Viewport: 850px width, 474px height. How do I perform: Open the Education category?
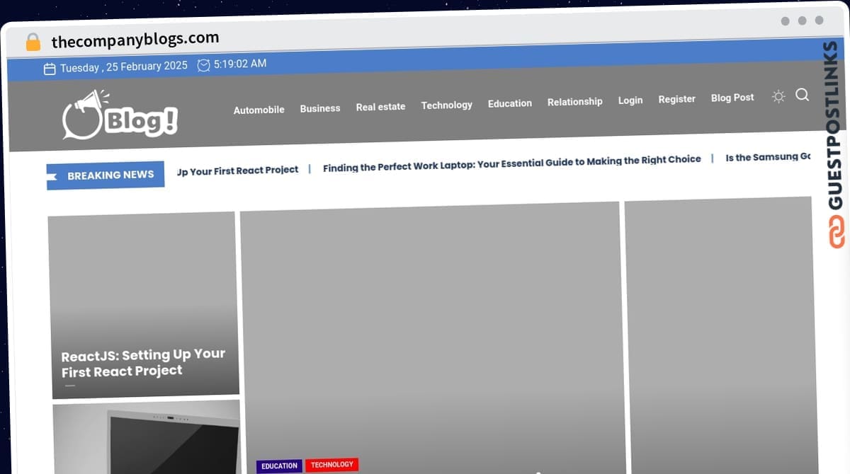[x=509, y=103]
